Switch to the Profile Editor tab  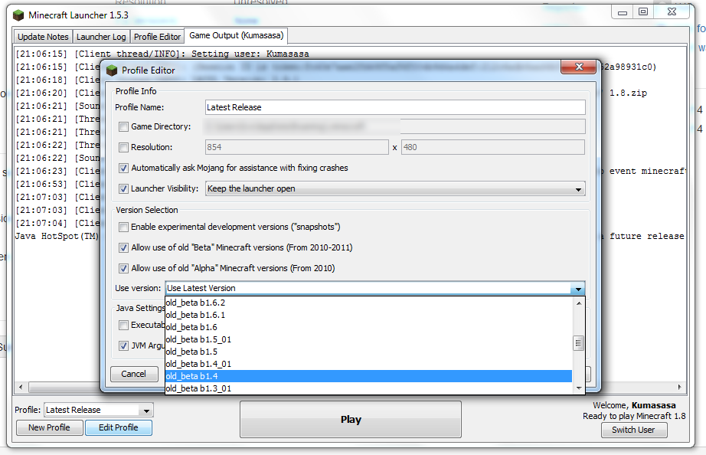click(x=157, y=37)
